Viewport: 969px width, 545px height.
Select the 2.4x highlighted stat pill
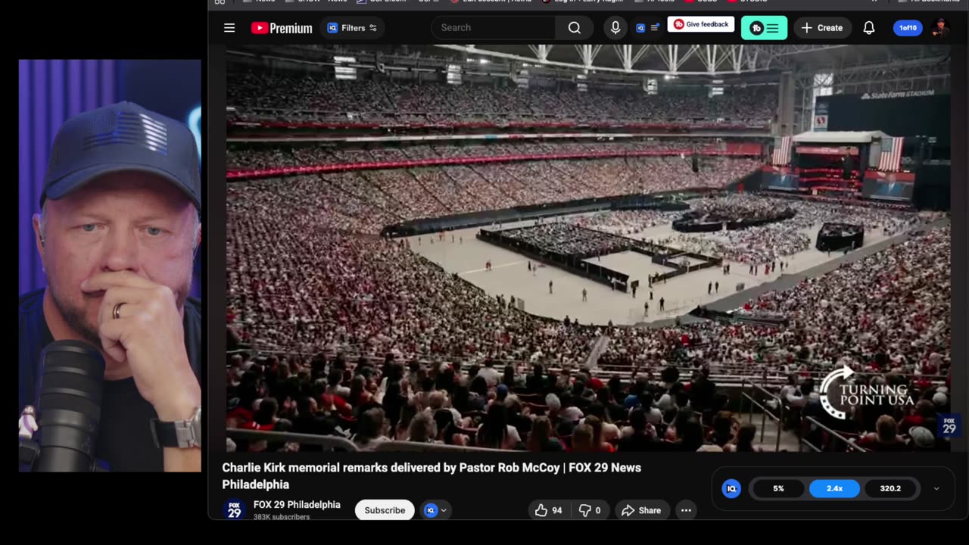click(834, 488)
